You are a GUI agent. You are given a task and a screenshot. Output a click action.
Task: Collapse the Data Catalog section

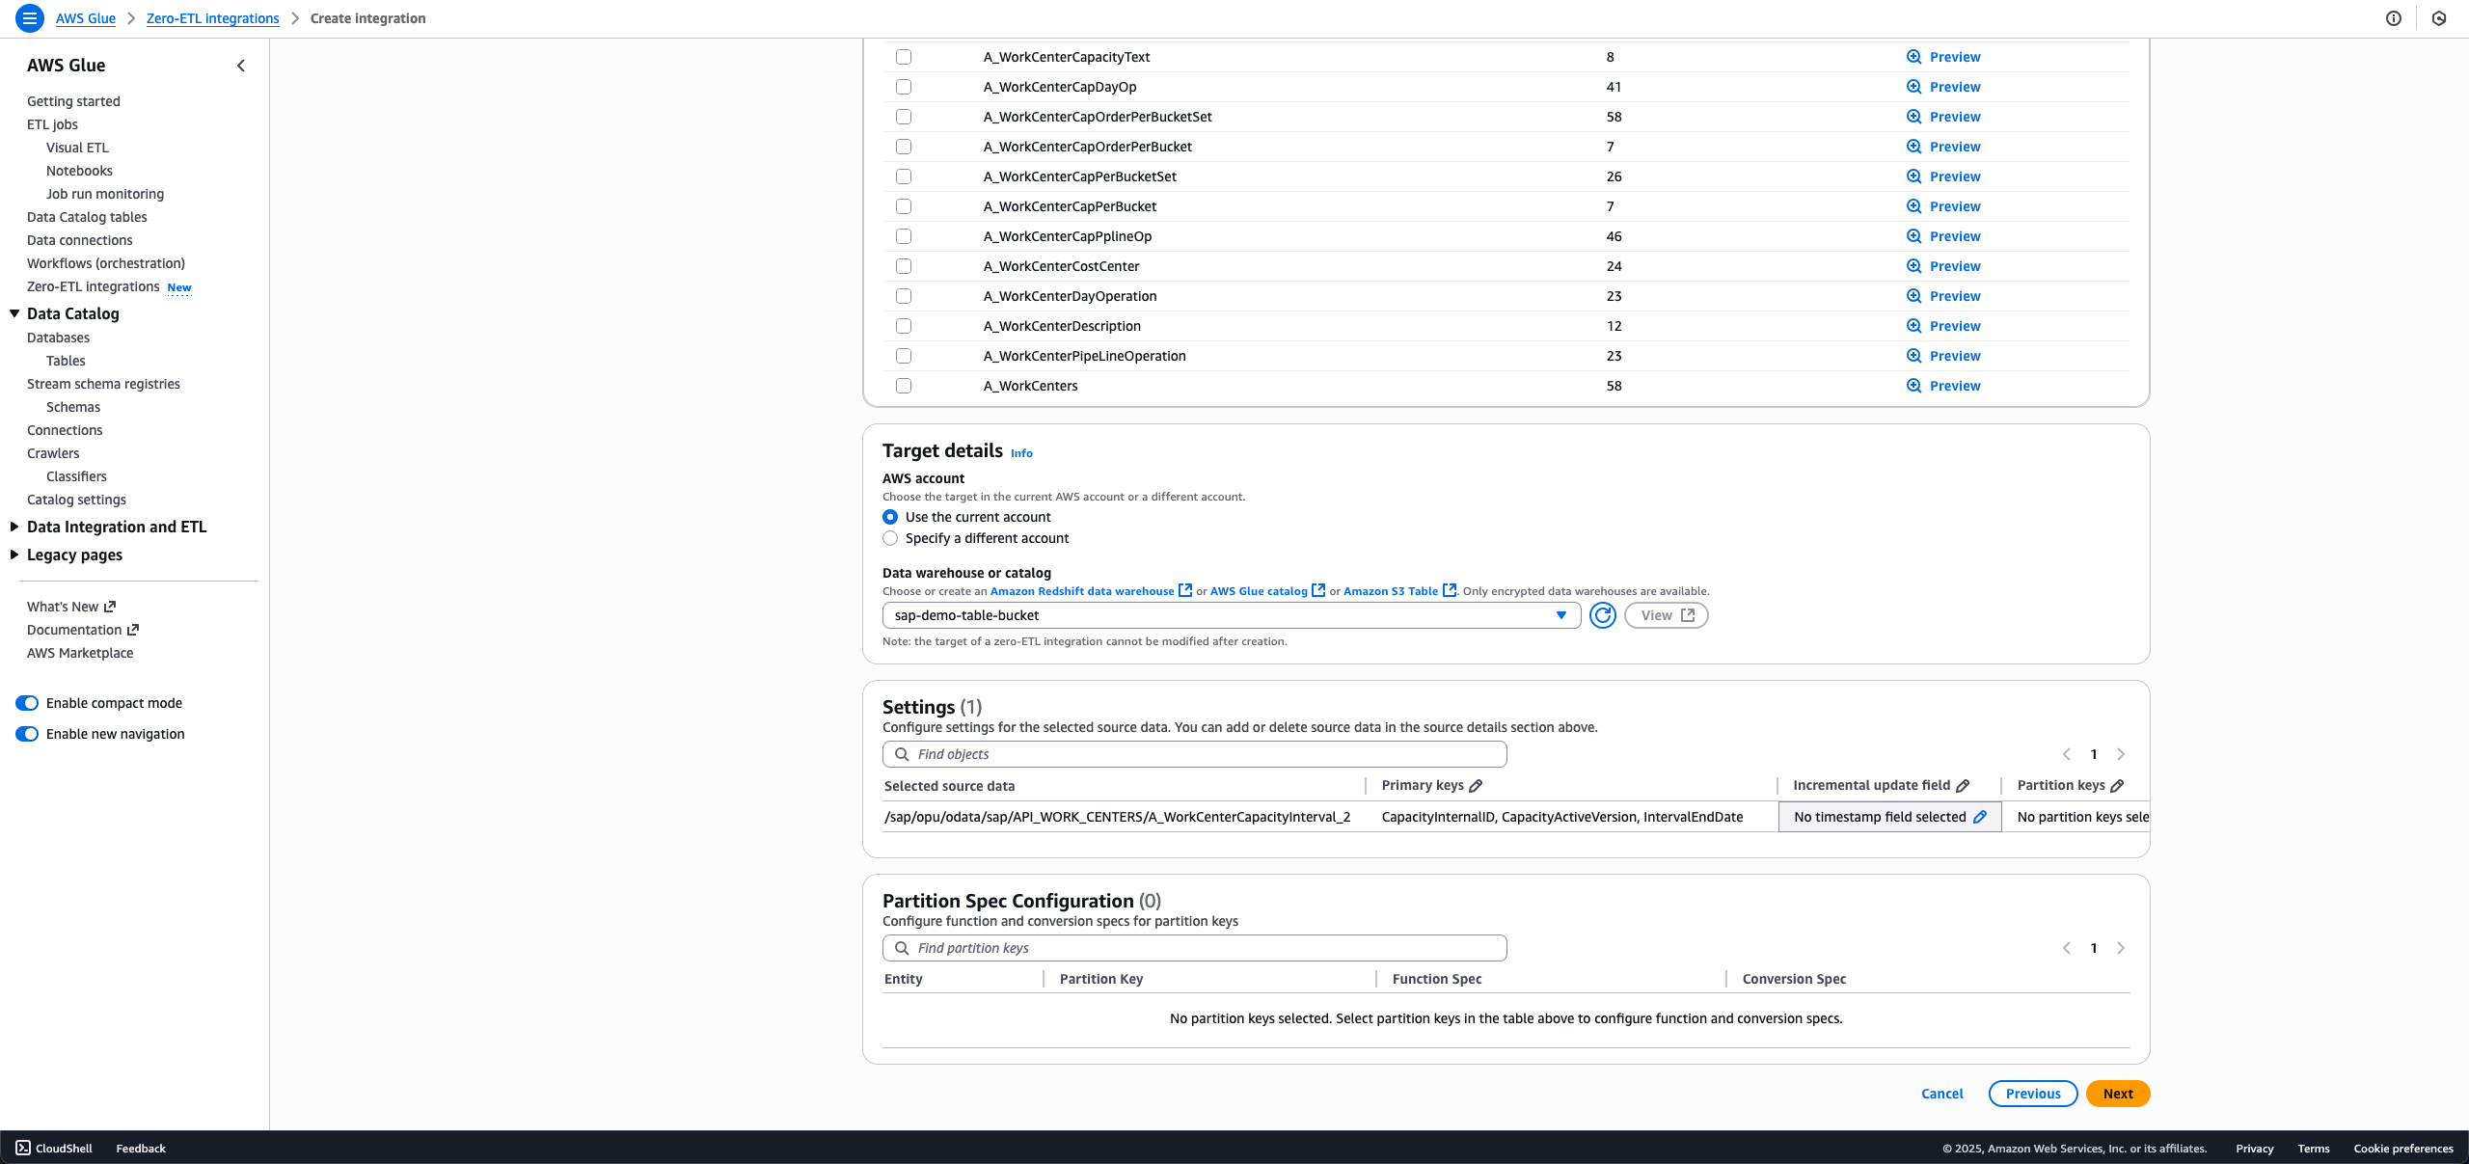(x=14, y=313)
